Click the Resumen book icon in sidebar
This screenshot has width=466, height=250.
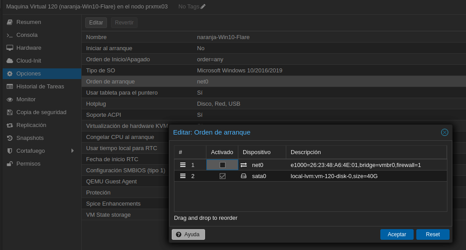point(9,22)
